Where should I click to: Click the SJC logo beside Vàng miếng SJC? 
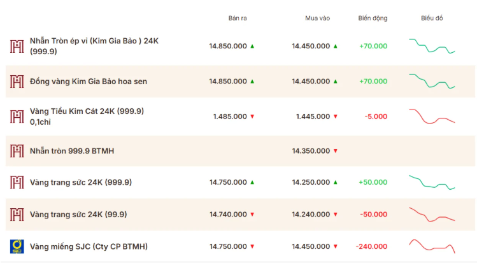point(17,246)
